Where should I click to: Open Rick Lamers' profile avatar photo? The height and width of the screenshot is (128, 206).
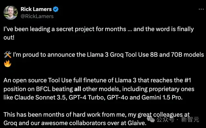tap(11, 13)
